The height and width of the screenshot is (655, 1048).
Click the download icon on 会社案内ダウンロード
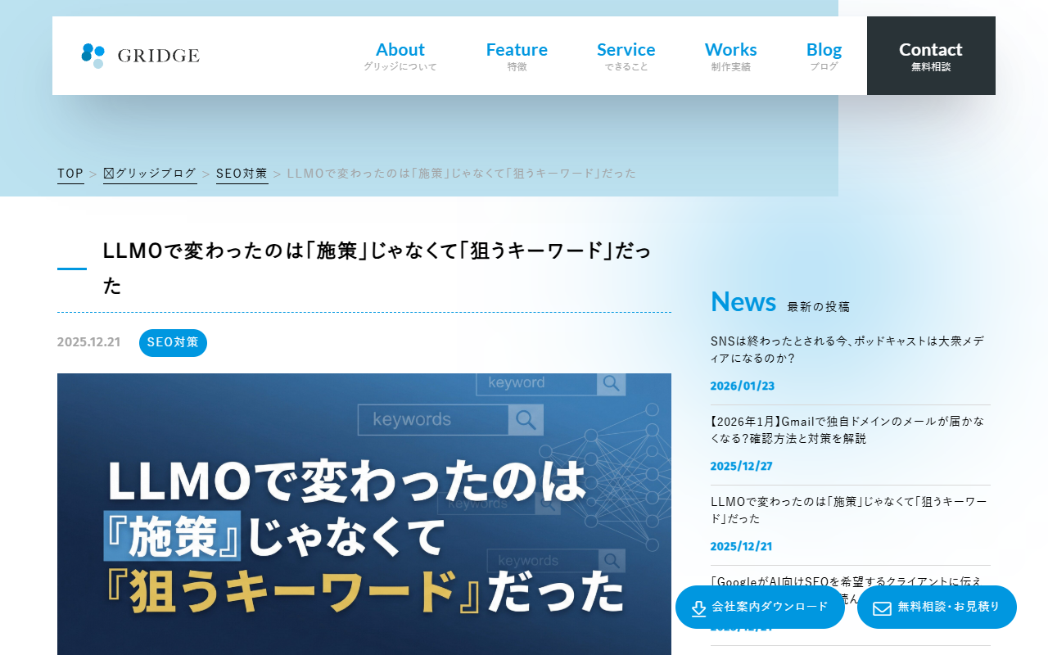[698, 608]
